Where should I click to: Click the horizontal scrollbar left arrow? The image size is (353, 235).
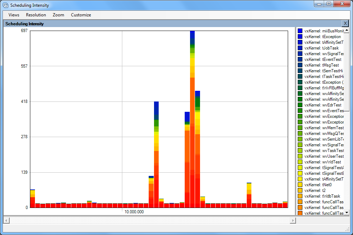6,220
